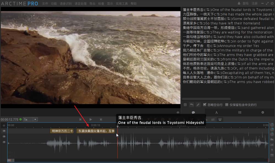The width and height of the screenshot is (275, 163).
Task: Click the undo arrow below the text panel
Action: [191, 105]
